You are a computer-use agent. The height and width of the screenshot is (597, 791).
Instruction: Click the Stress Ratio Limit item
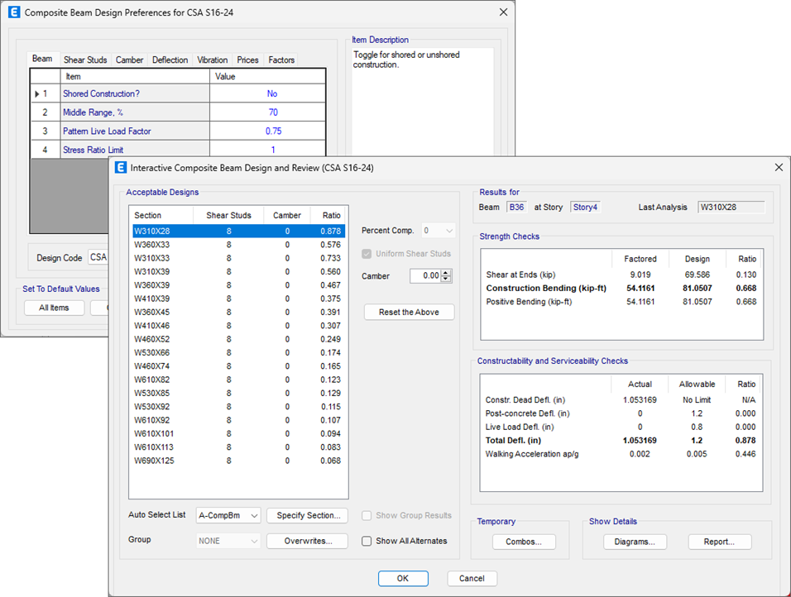135,150
